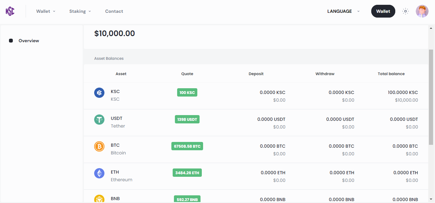Toggle the light/dark theme sun icon
This screenshot has height=203, width=435.
[x=406, y=11]
